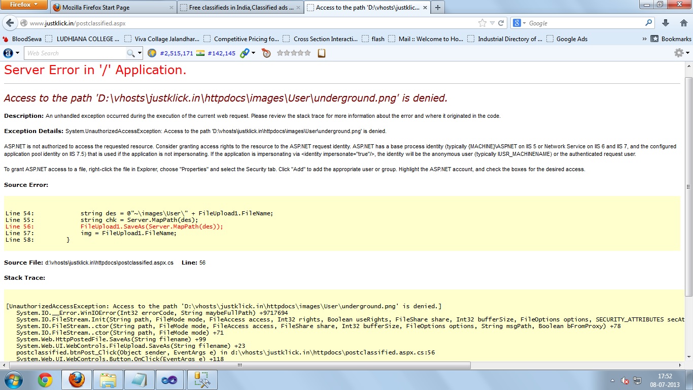693x390 pixels.
Task: Open Visual Studio infinity icon on taskbar
Action: tap(168, 380)
